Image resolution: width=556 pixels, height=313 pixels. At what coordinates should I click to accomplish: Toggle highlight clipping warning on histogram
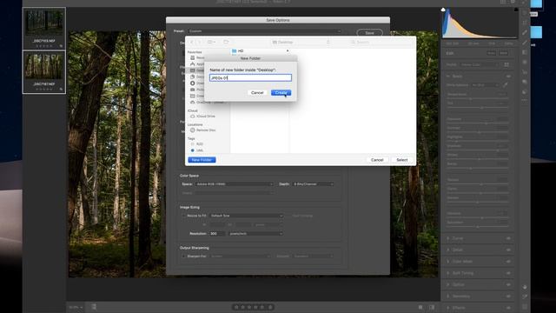[516, 10]
